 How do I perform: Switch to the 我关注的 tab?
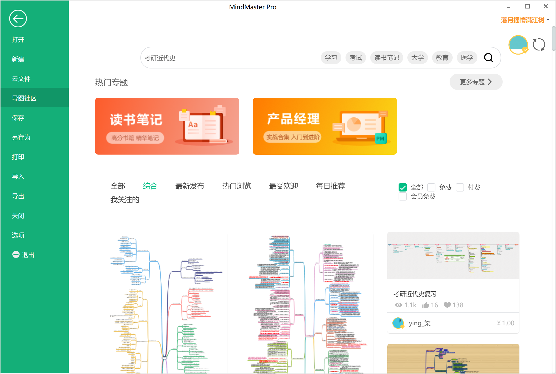(125, 199)
